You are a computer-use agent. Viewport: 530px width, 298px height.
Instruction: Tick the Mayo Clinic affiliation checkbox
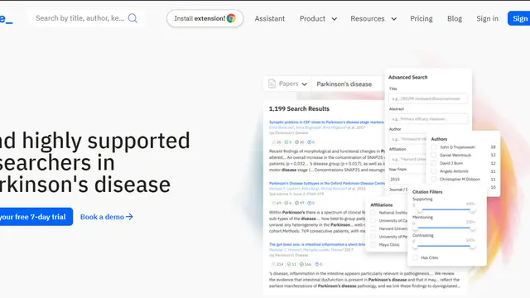tap(373, 245)
